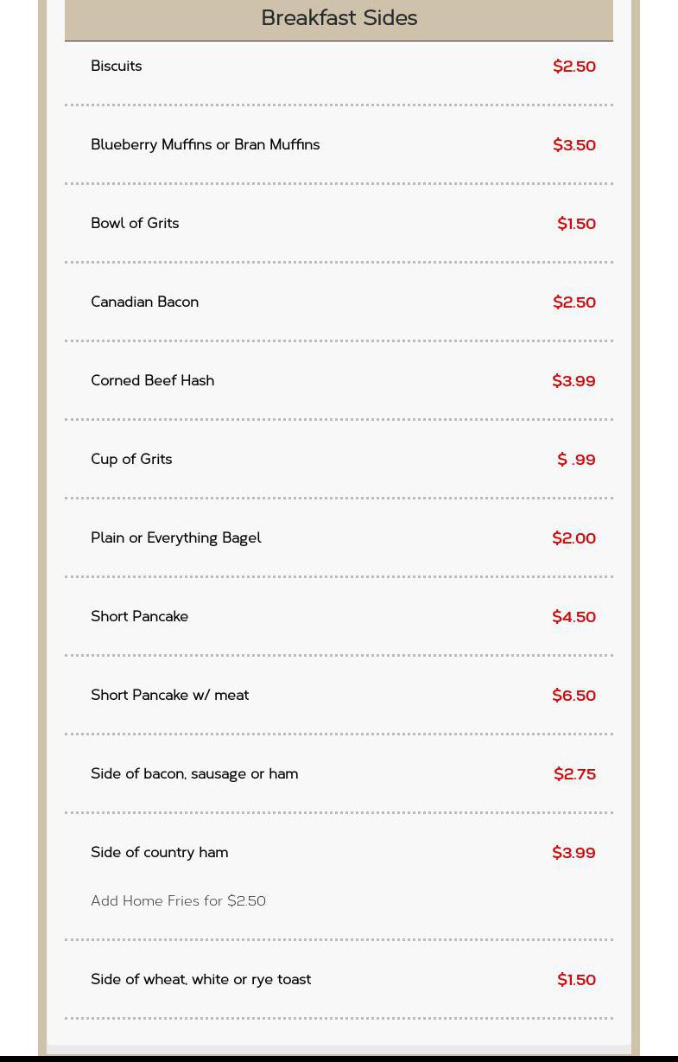The image size is (678, 1062).
Task: Select the Short Pancake item
Action: pos(139,617)
